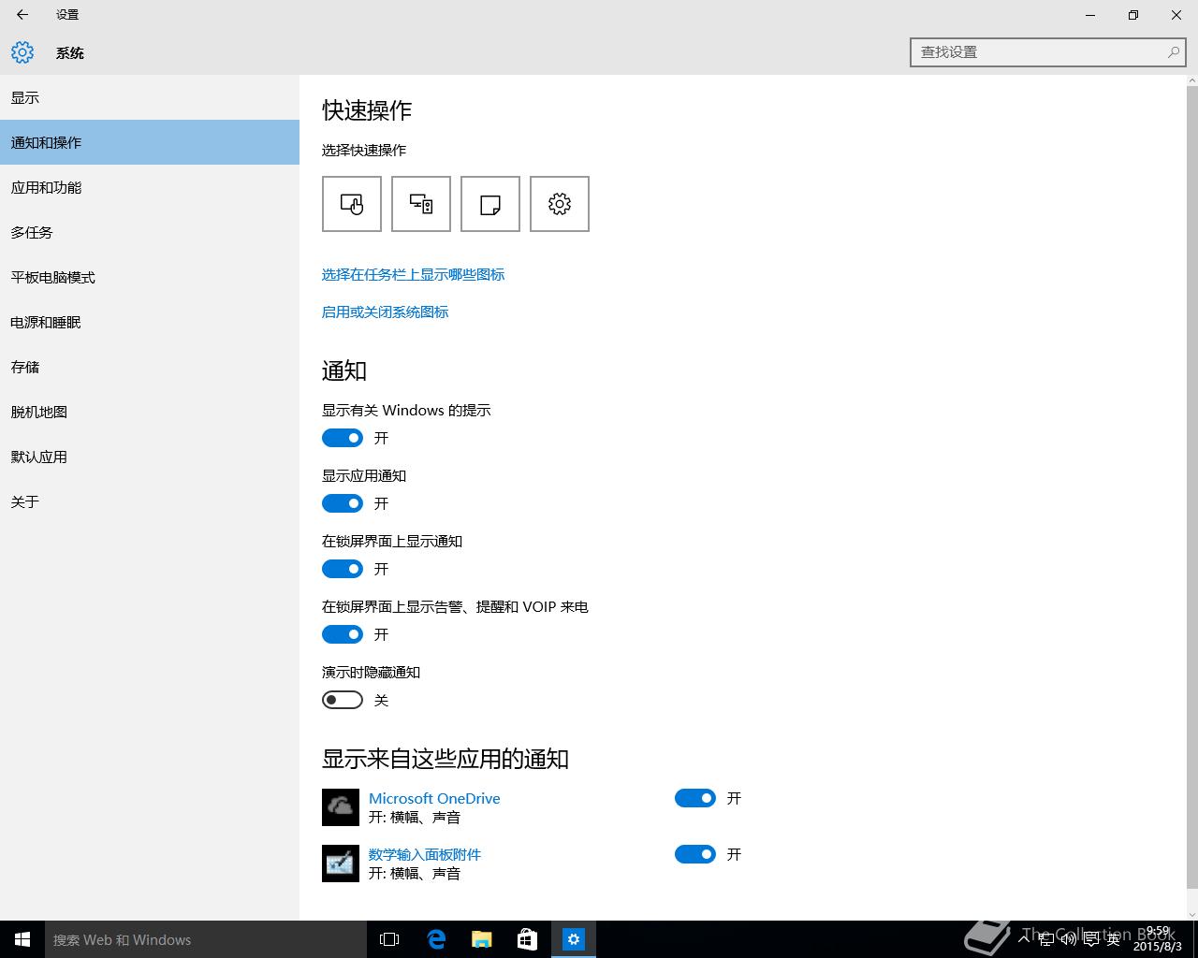
Task: Open 默认应用 in the sidebar
Action: coord(150,457)
